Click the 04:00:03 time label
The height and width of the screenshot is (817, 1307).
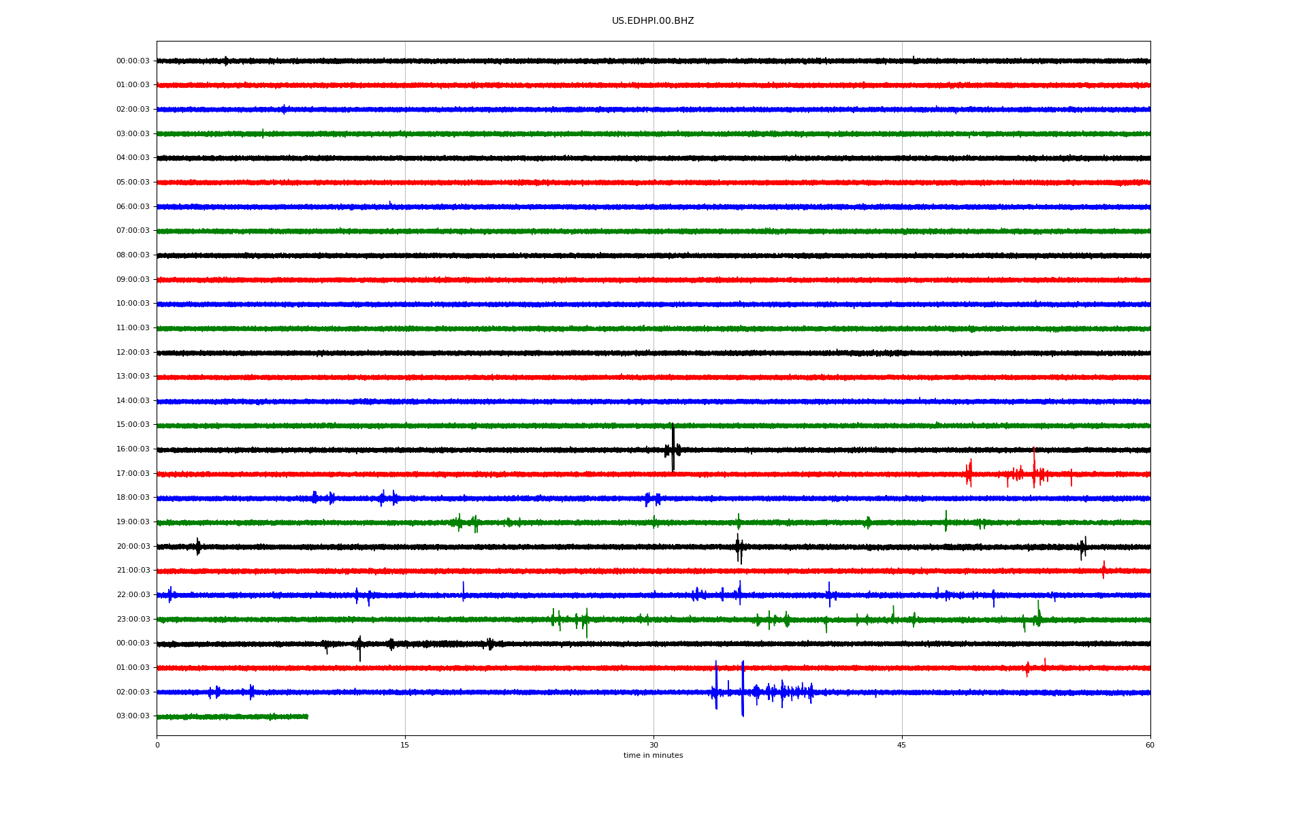click(x=133, y=158)
